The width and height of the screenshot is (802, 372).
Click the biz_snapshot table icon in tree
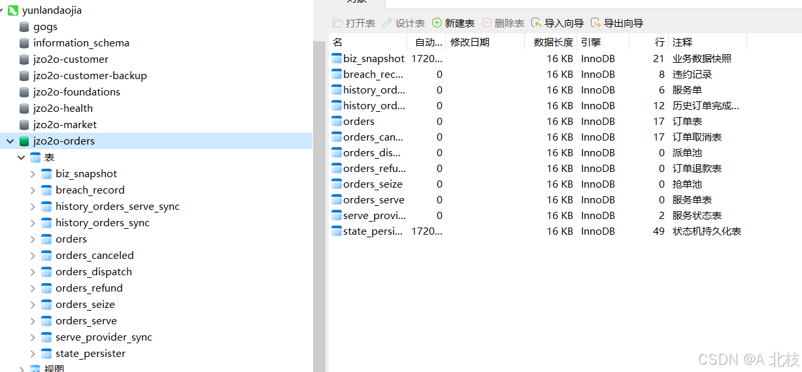coord(46,174)
